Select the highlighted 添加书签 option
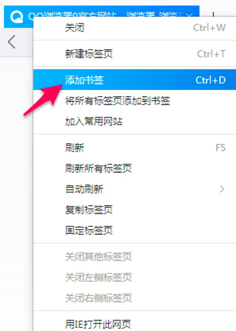236x331 pixels. coord(135,80)
